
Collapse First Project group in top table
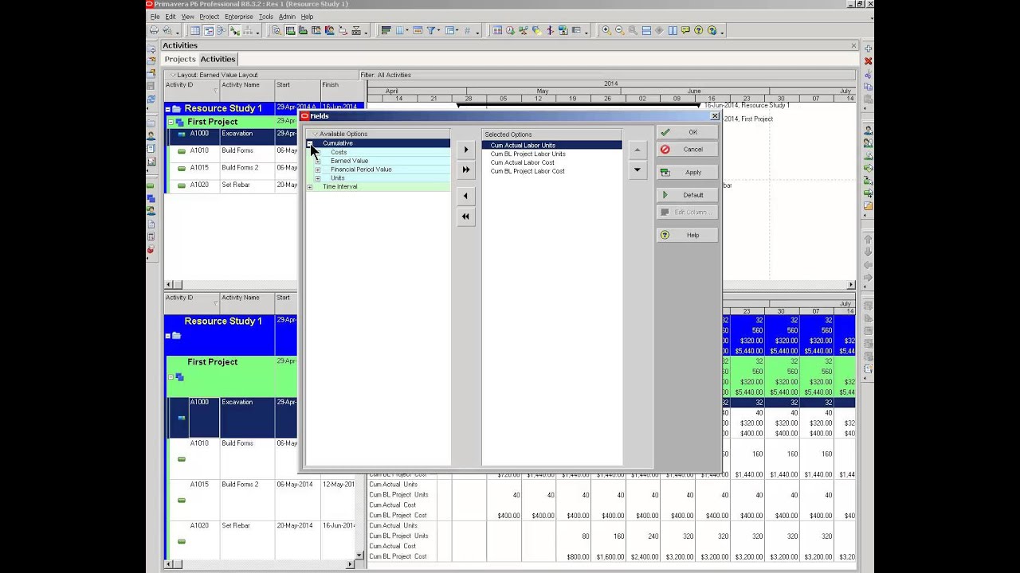click(x=171, y=122)
